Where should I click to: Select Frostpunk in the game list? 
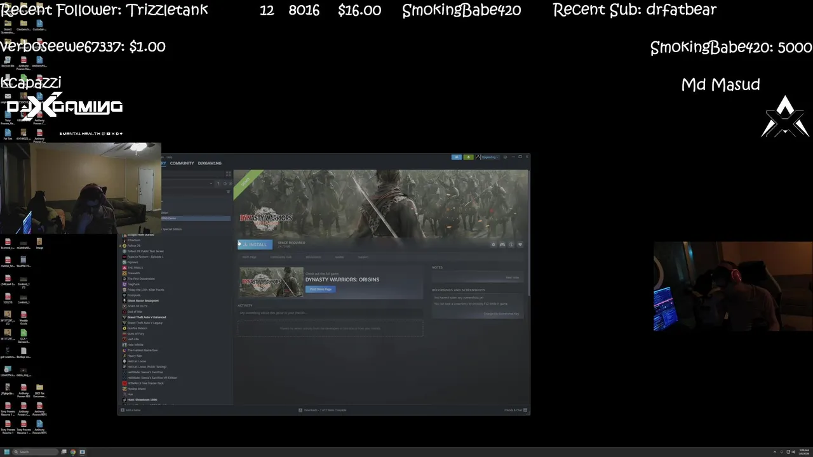pos(133,295)
